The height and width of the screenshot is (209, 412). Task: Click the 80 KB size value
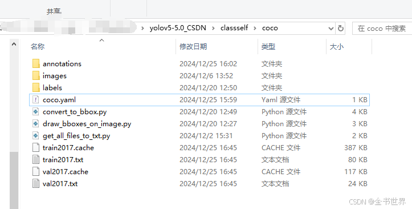click(x=358, y=160)
